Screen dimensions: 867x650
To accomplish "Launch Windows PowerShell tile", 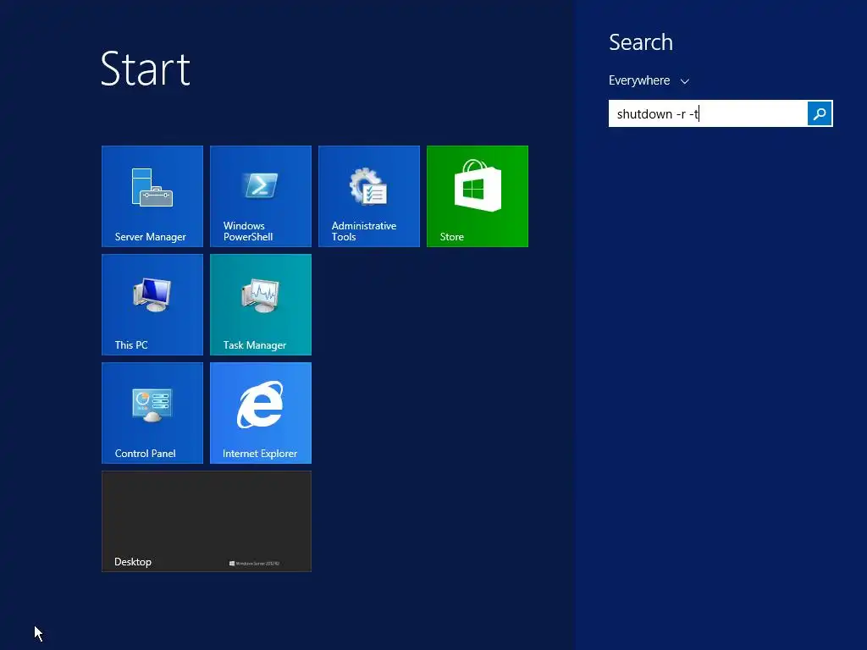I will 261,196.
